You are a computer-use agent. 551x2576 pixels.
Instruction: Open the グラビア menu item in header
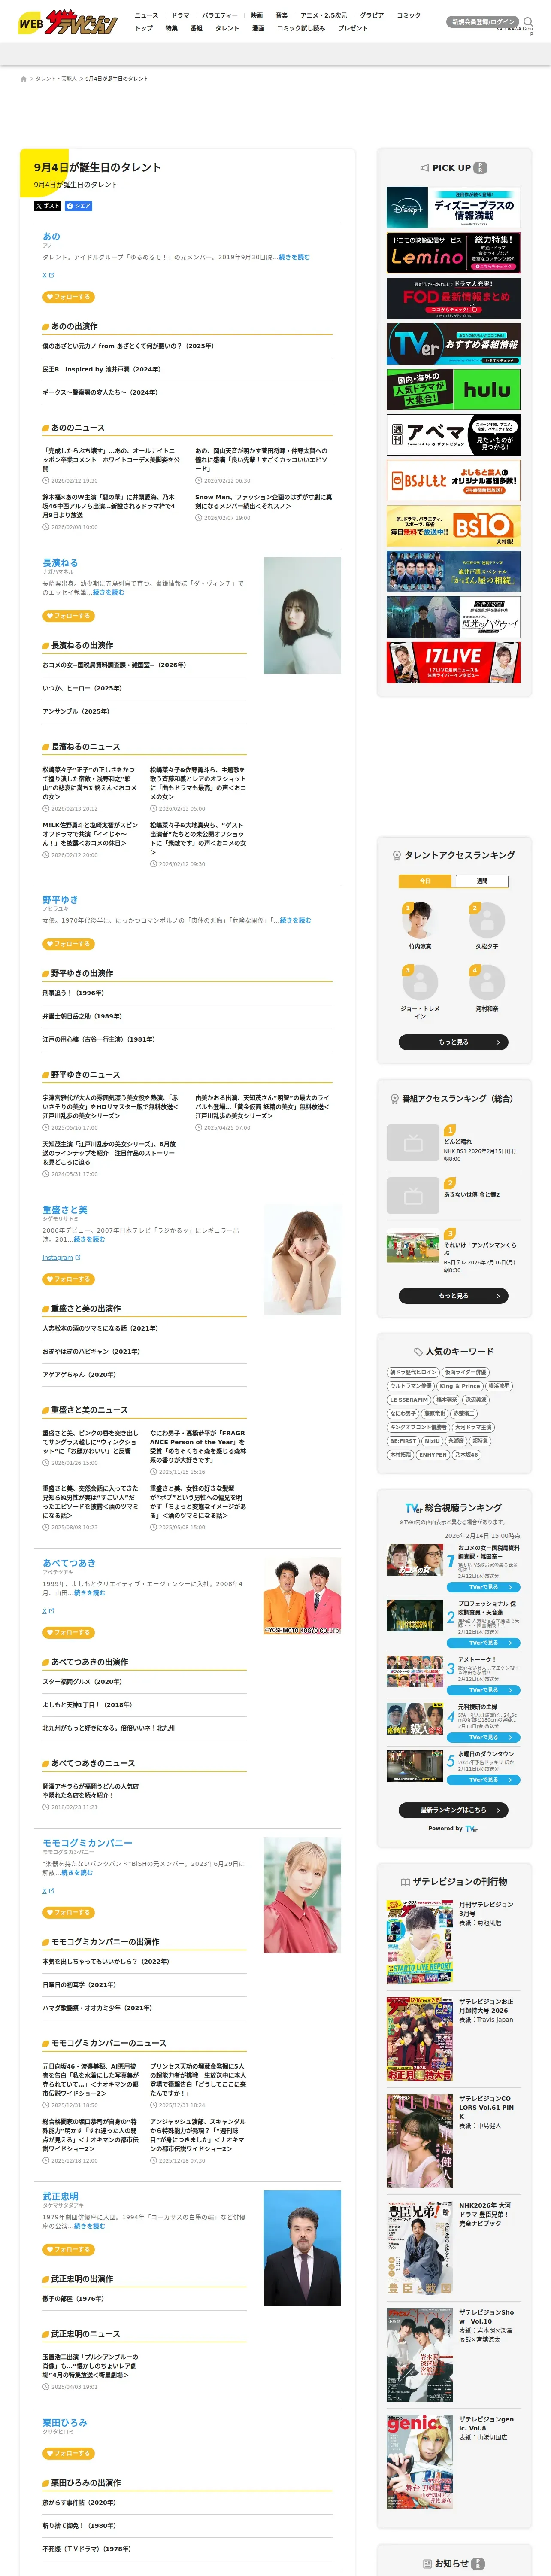[x=372, y=15]
